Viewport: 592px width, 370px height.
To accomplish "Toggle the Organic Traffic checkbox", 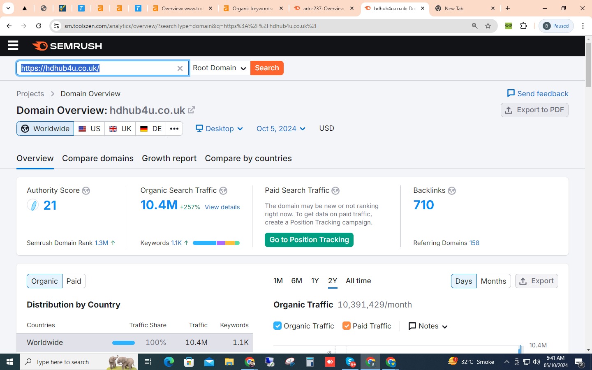I will [x=277, y=326].
